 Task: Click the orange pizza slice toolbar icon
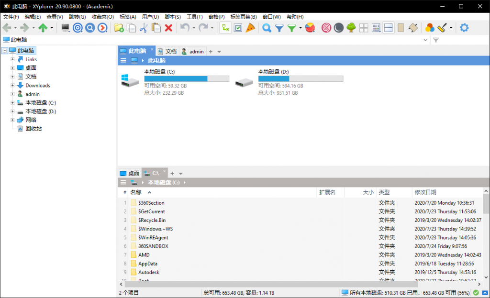[250, 28]
